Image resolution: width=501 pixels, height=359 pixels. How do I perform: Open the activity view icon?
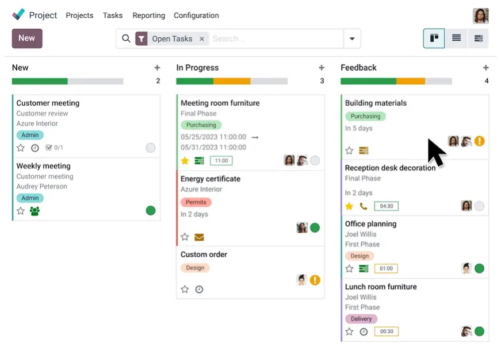479,38
